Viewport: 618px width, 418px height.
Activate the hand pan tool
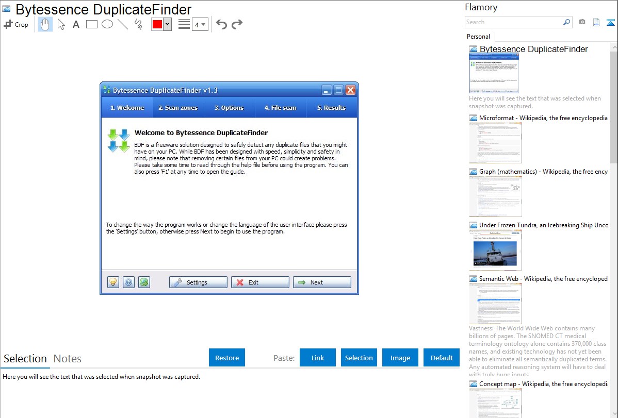[x=45, y=24]
